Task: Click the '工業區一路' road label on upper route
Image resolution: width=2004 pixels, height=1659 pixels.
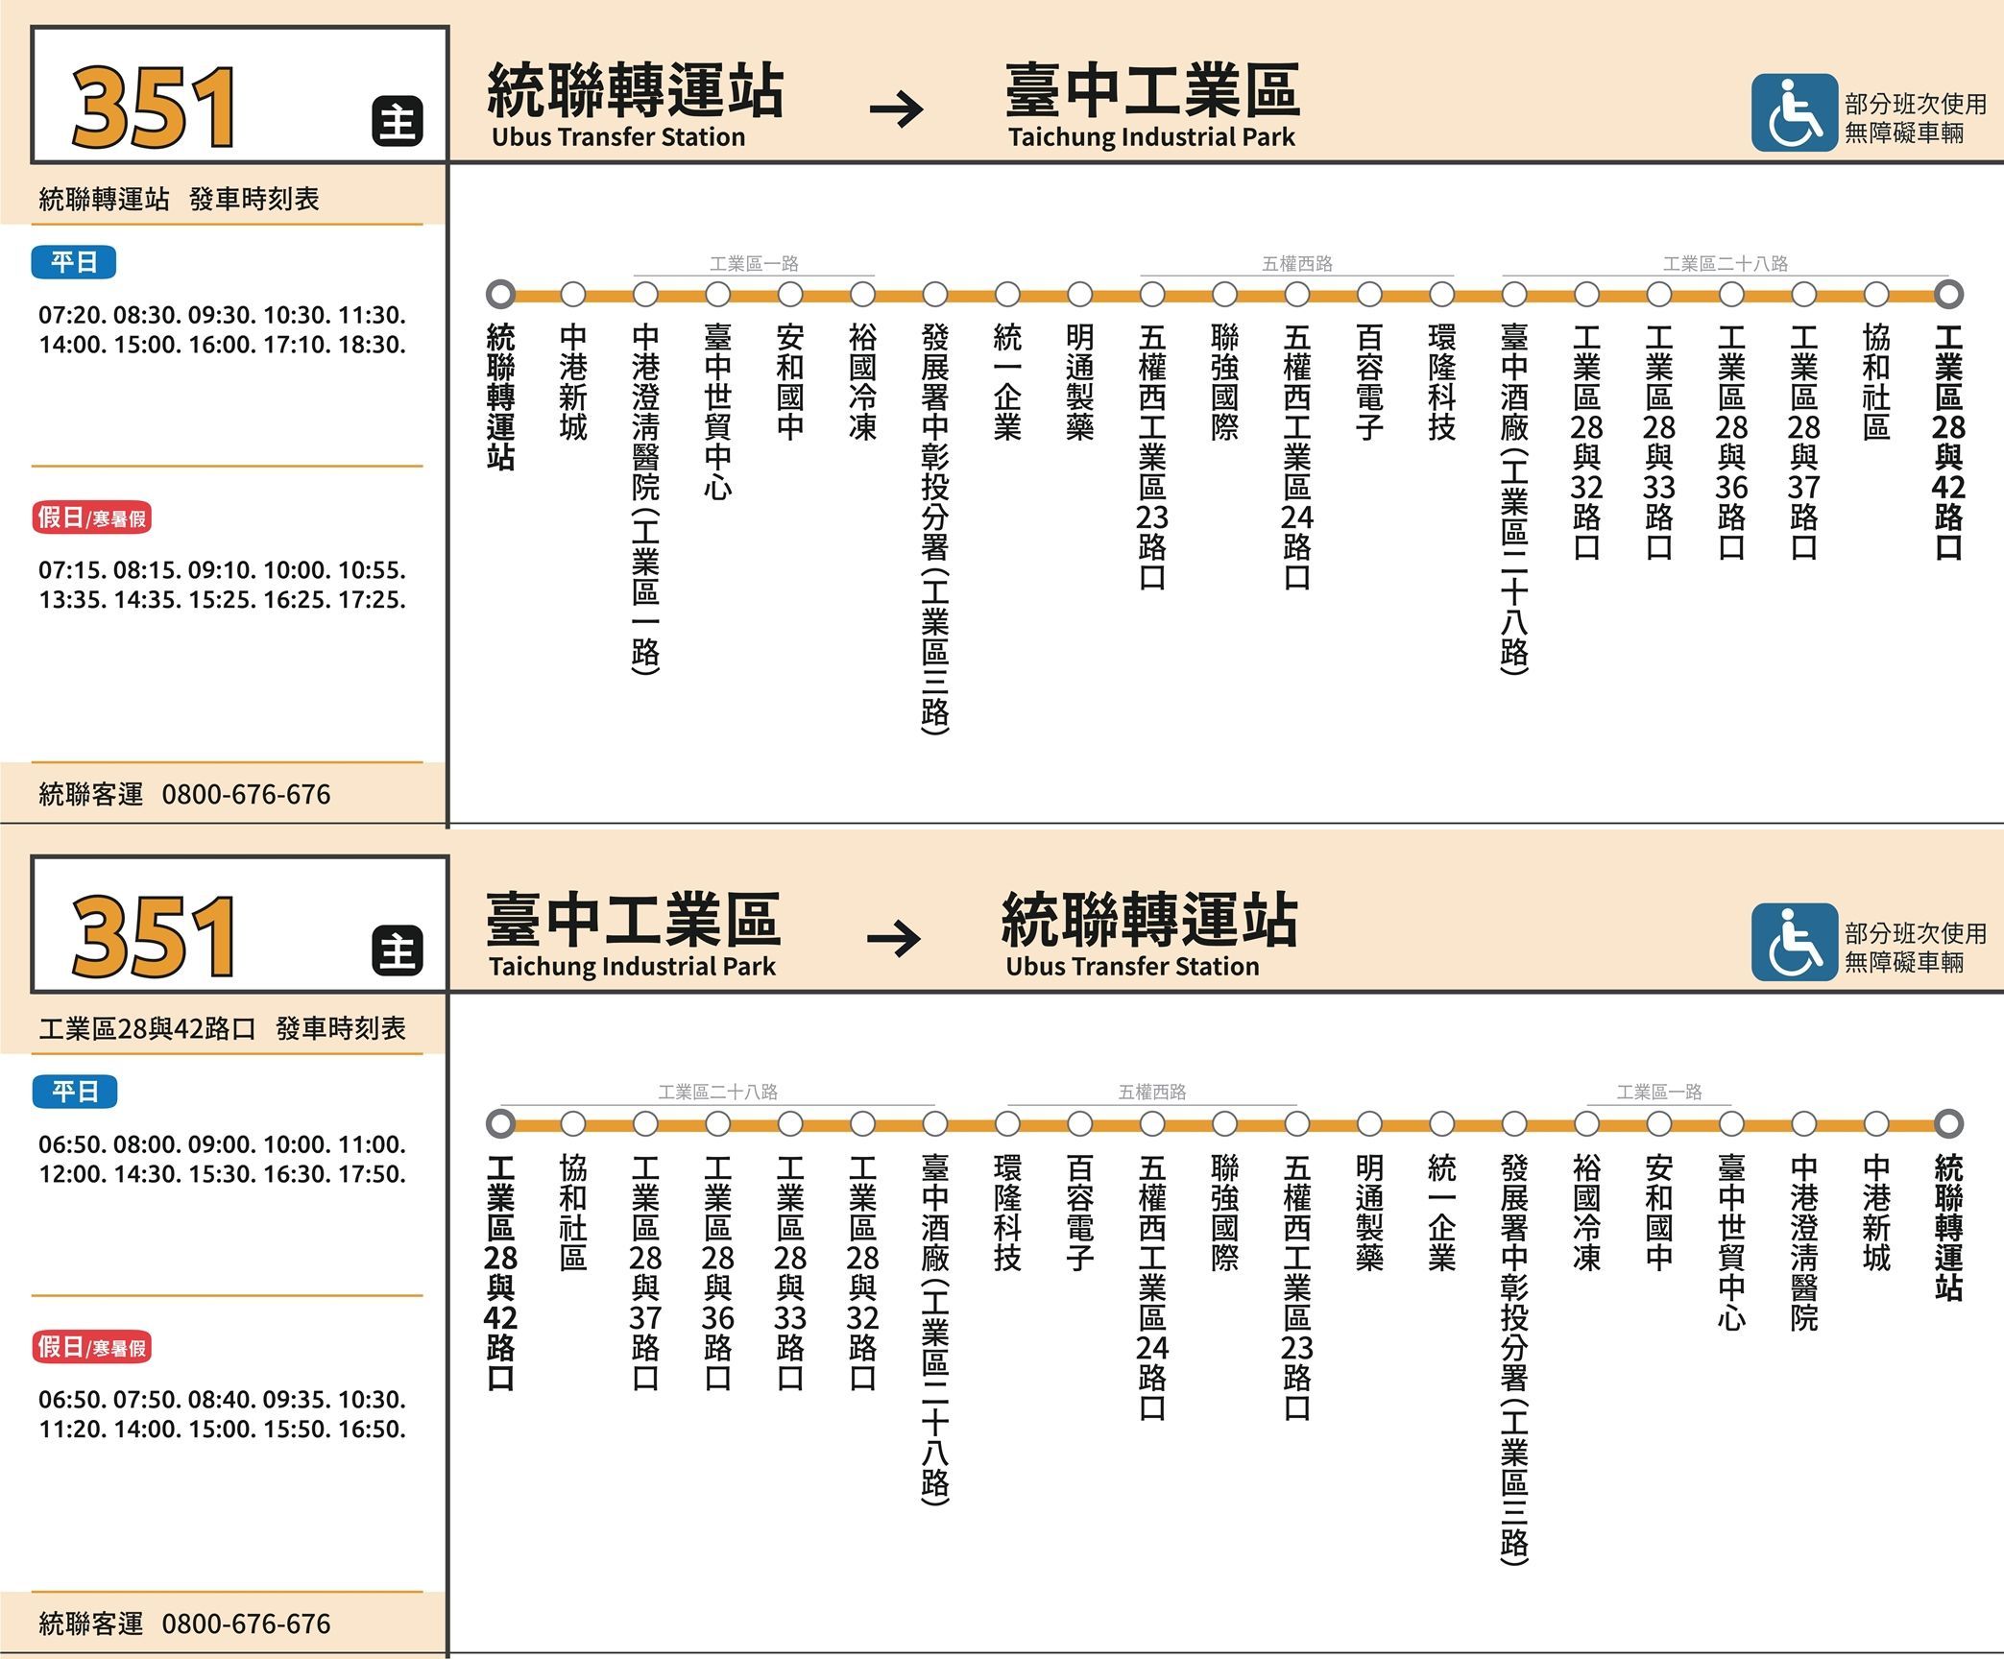Action: coord(754,263)
